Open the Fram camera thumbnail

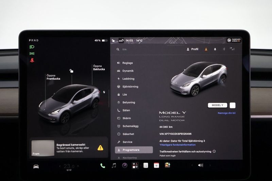(x=43, y=148)
